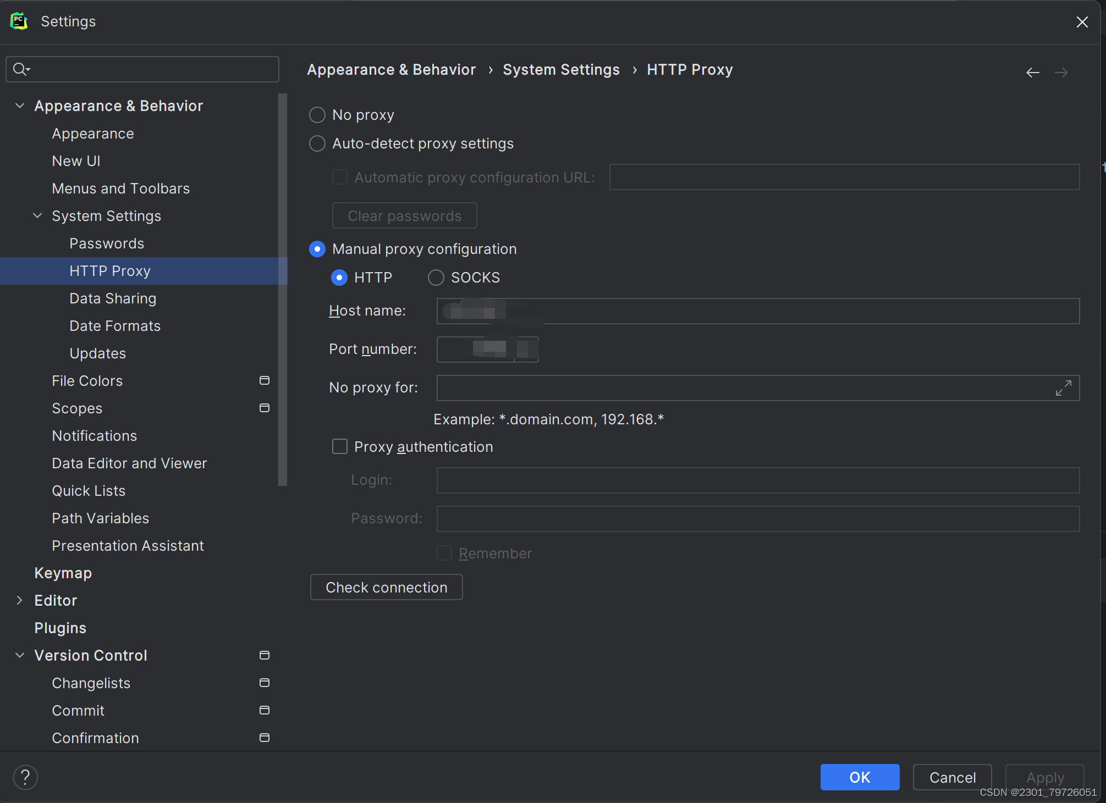
Task: Select the No proxy option
Action: [x=317, y=115]
